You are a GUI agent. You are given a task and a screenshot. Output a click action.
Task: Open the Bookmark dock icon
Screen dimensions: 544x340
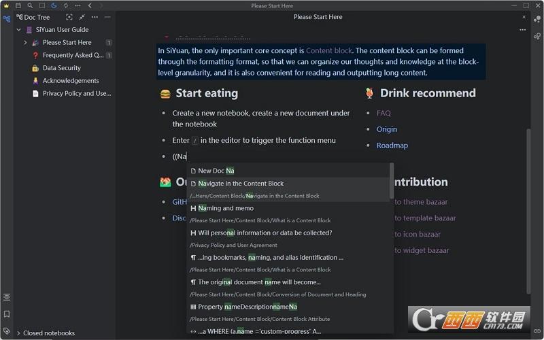[7, 314]
